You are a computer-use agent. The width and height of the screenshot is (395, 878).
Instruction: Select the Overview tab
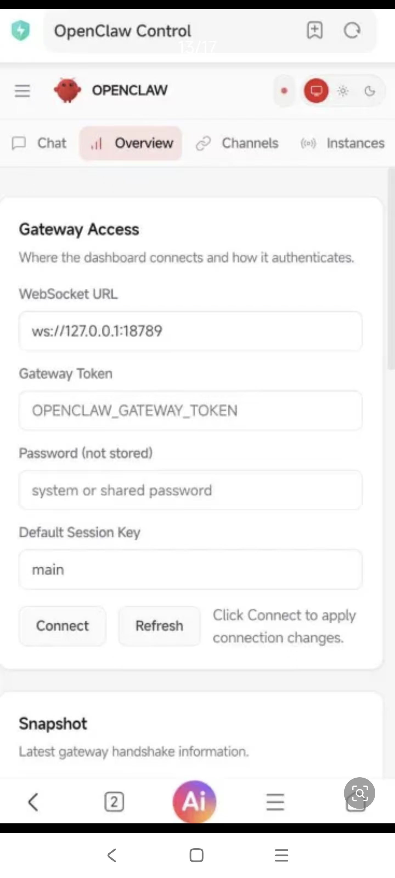coord(131,143)
